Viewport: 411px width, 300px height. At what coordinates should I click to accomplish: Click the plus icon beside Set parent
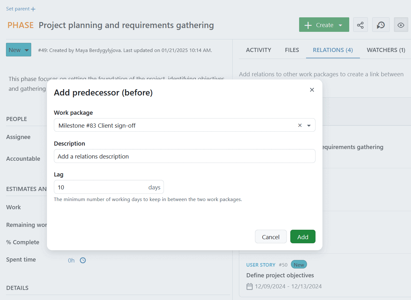33,9
